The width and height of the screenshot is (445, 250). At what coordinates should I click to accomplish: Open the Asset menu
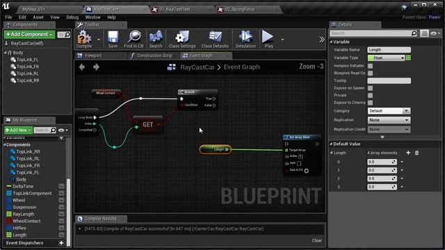tap(38, 17)
